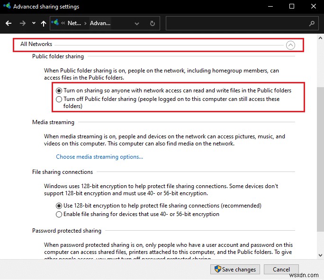324x280 pixels.
Task: Go back using the back arrow
Action: click(x=9, y=23)
